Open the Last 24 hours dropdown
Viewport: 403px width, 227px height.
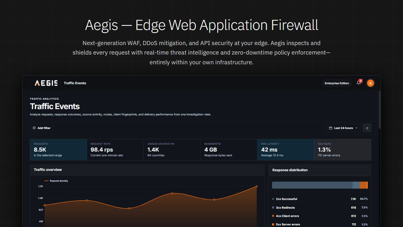click(x=343, y=128)
